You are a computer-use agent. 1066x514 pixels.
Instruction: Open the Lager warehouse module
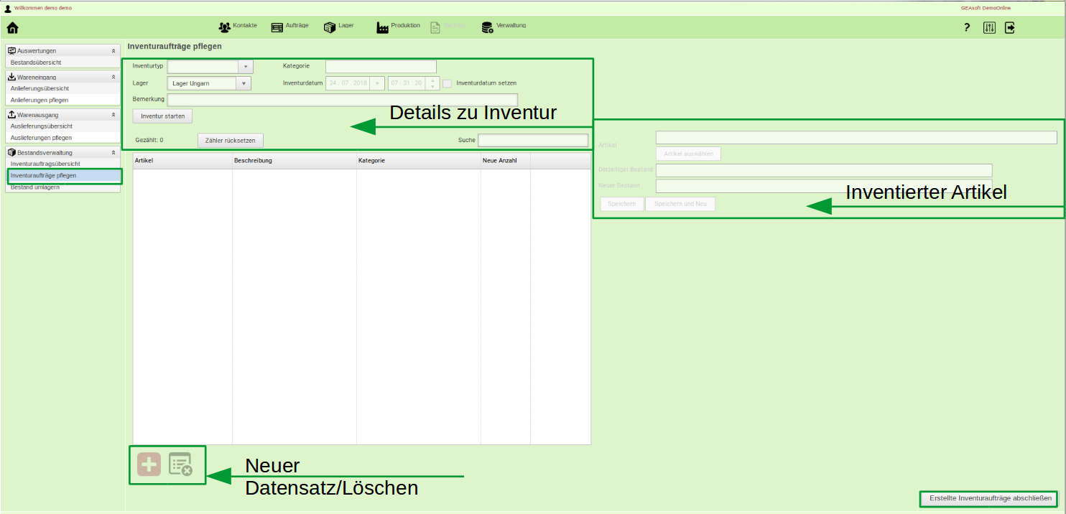tap(338, 27)
